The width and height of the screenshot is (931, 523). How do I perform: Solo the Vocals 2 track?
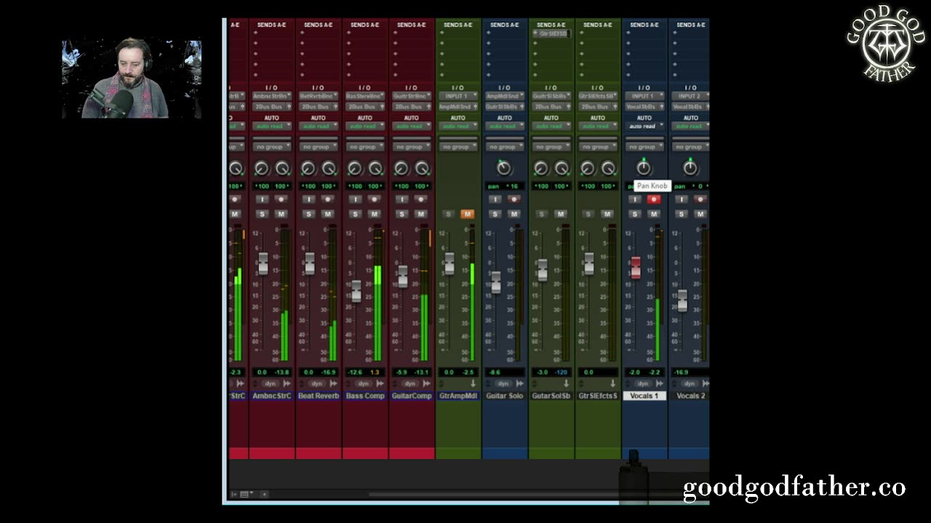[682, 214]
